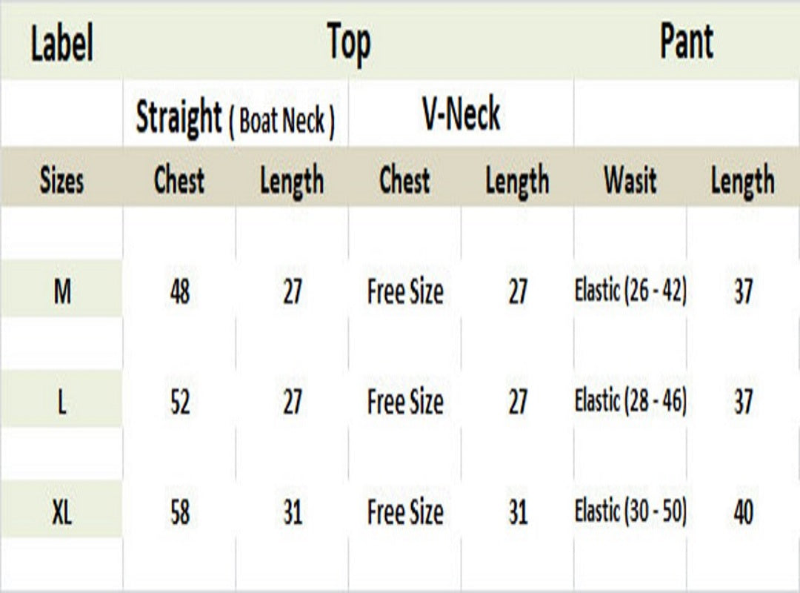Select the Length header under Pant

743,182
